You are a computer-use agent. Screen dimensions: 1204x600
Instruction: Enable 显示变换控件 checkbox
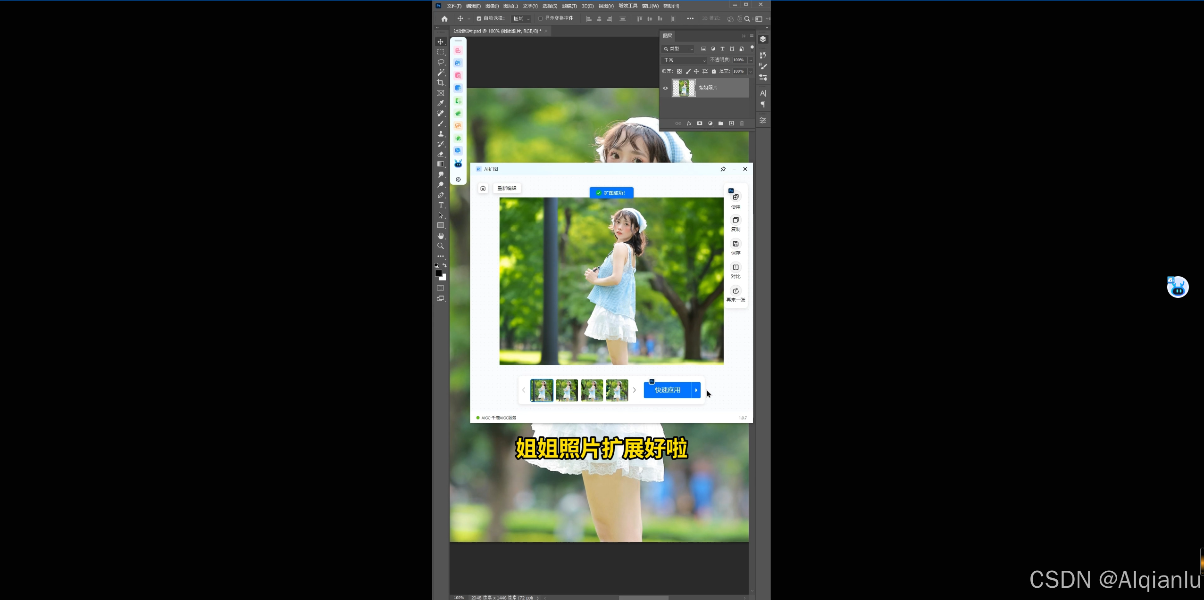(x=541, y=18)
